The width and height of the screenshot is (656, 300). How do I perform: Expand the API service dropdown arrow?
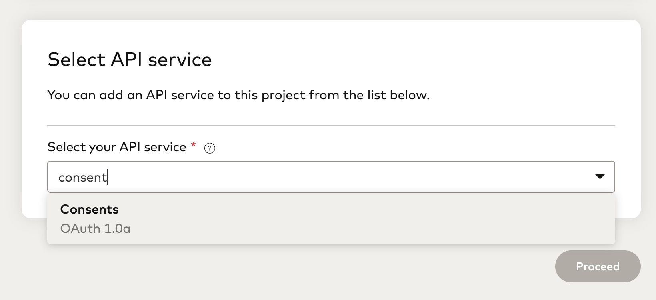point(600,177)
